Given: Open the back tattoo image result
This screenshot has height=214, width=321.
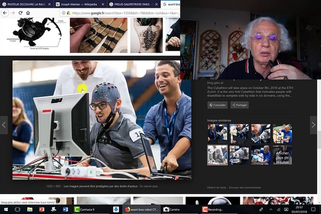Looking at the screenshot, I should (146, 35).
